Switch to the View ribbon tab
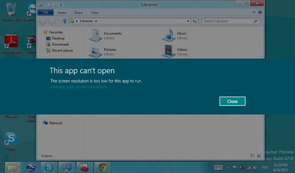 [x=94, y=13]
